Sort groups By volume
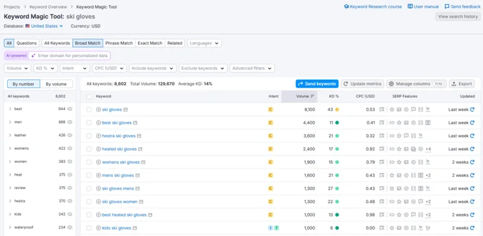Image resolution: width=483 pixels, height=236 pixels. 56,84
